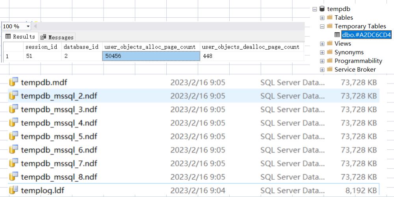Expand the Tables folder node
The height and width of the screenshot is (197, 394).
click(x=322, y=18)
